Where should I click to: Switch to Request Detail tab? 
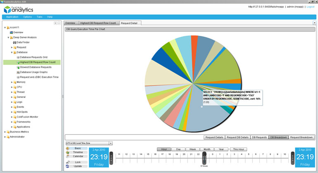click(129, 23)
